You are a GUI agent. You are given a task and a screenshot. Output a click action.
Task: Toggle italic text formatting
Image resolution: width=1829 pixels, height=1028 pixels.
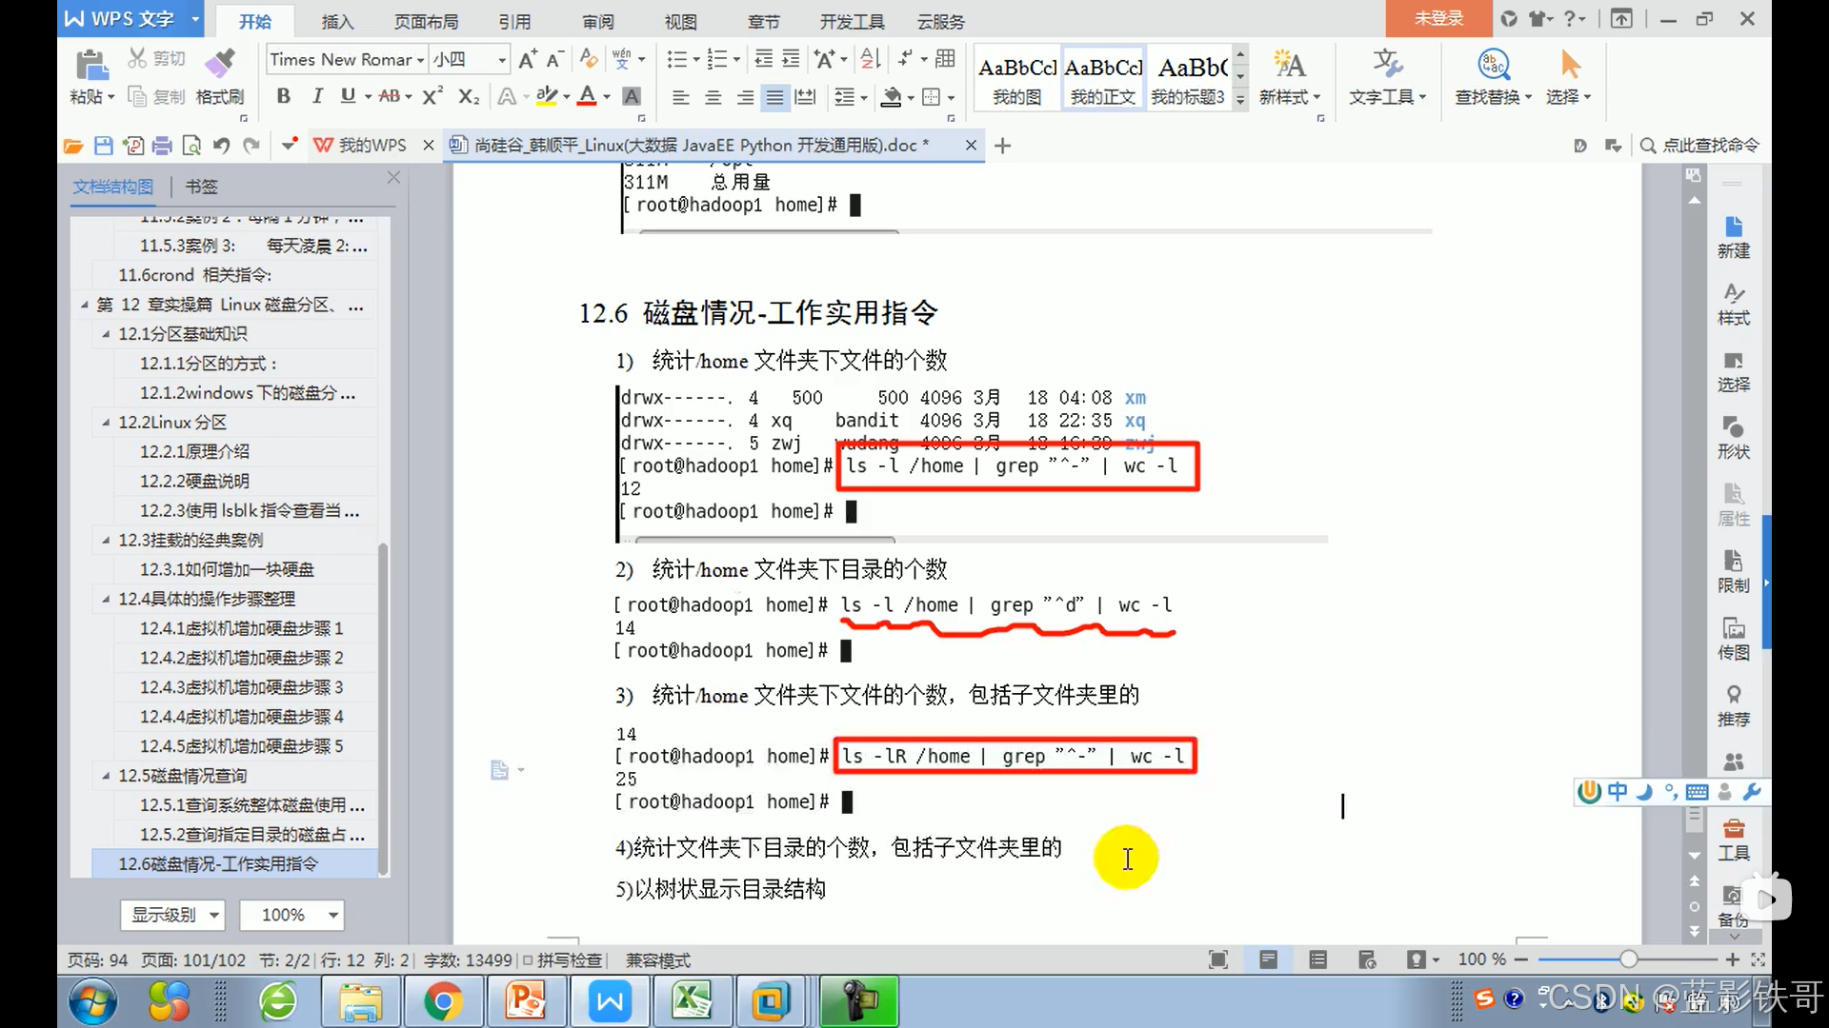pos(317,96)
